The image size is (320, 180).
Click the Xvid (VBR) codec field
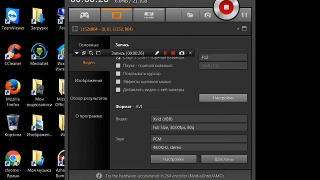tap(199, 119)
